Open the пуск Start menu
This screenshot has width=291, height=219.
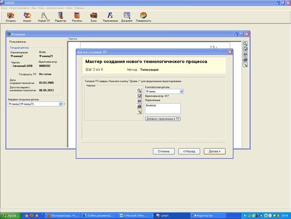(11, 216)
